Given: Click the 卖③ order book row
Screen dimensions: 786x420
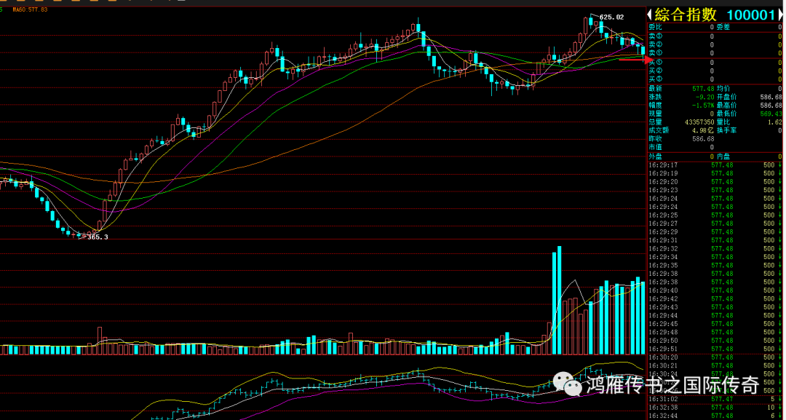Looking at the screenshot, I should 715,36.
